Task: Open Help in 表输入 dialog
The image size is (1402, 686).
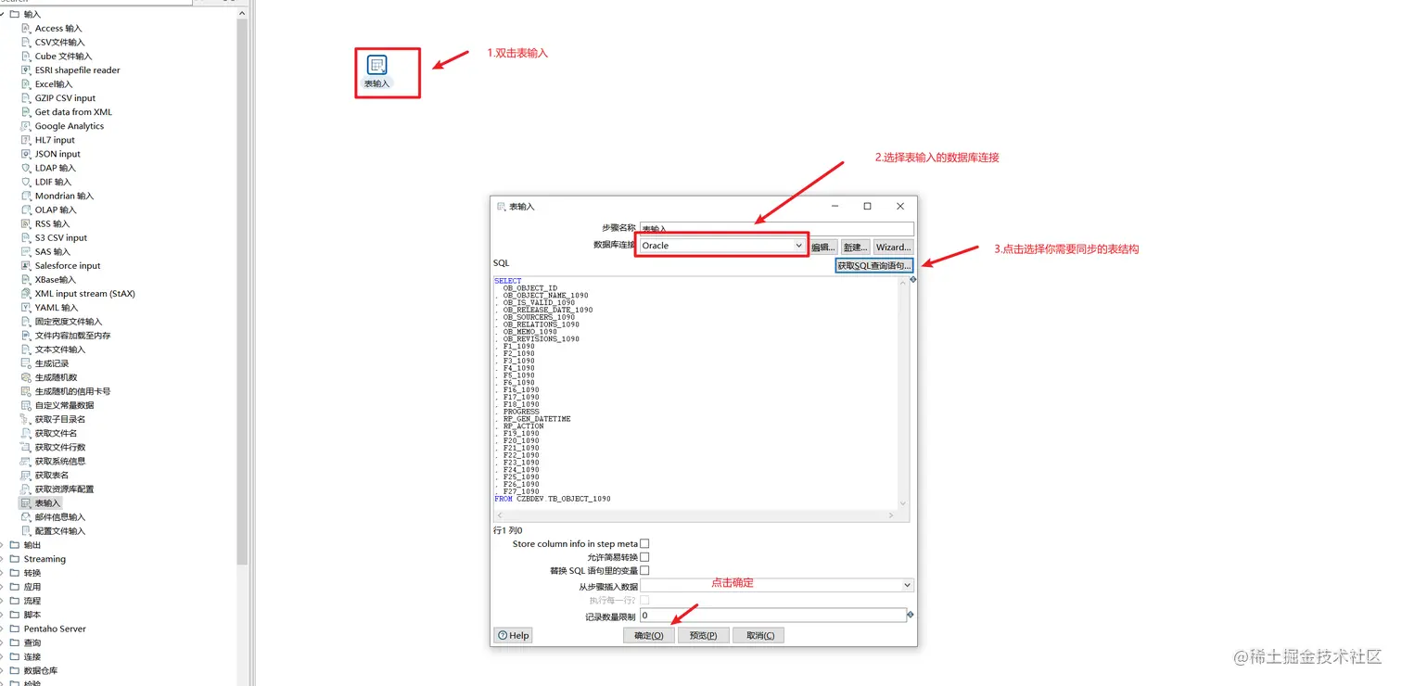Action: 514,635
